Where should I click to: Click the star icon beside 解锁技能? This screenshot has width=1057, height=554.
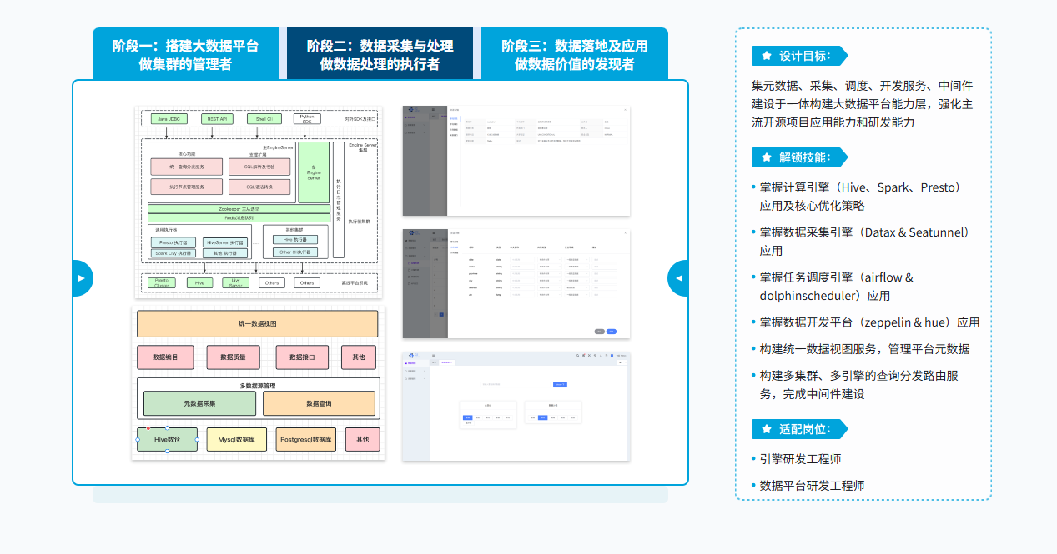[766, 157]
